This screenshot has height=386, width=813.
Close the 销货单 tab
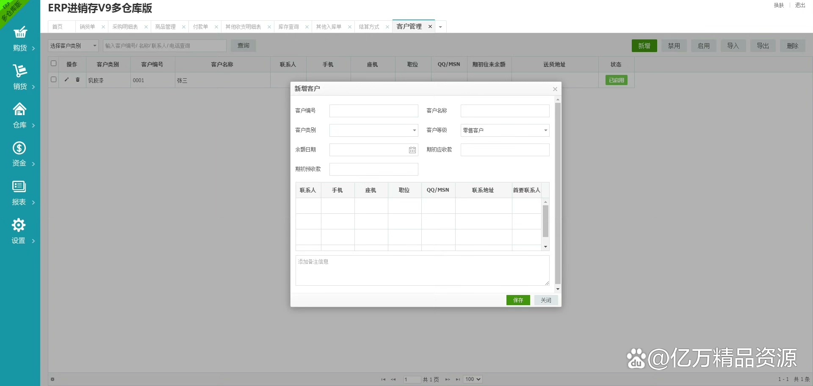click(x=103, y=27)
